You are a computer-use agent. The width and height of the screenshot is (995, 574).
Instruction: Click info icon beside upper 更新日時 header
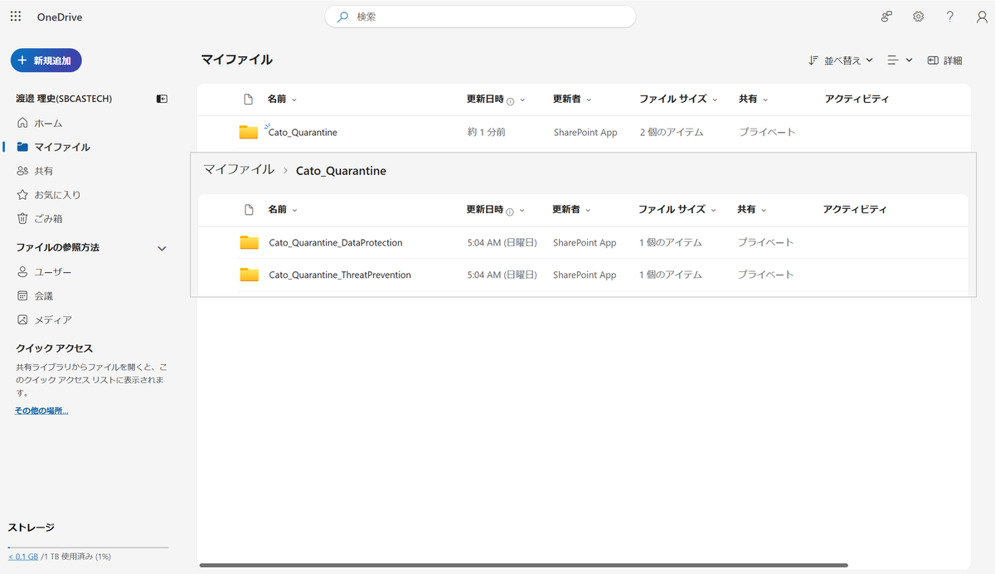click(x=510, y=100)
